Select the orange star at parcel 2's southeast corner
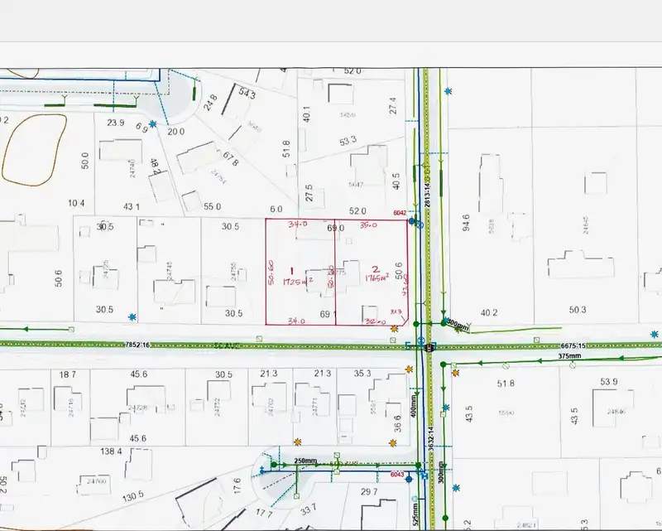 (395, 329)
